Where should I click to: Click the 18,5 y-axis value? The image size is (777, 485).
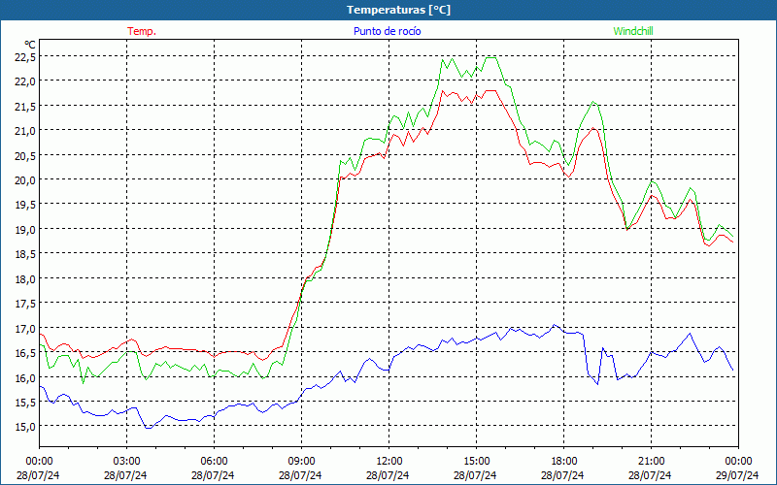(x=25, y=254)
